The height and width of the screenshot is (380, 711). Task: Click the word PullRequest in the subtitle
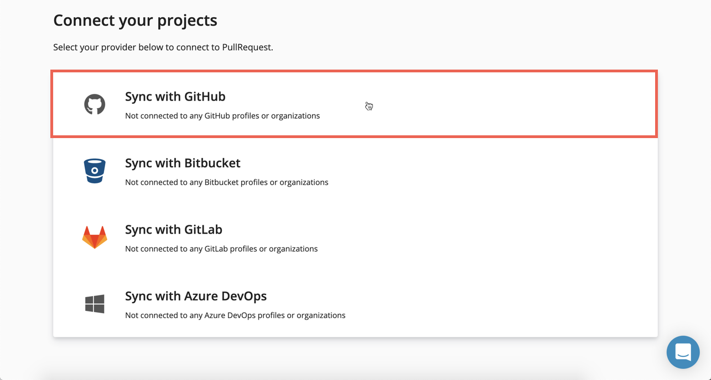pos(247,47)
